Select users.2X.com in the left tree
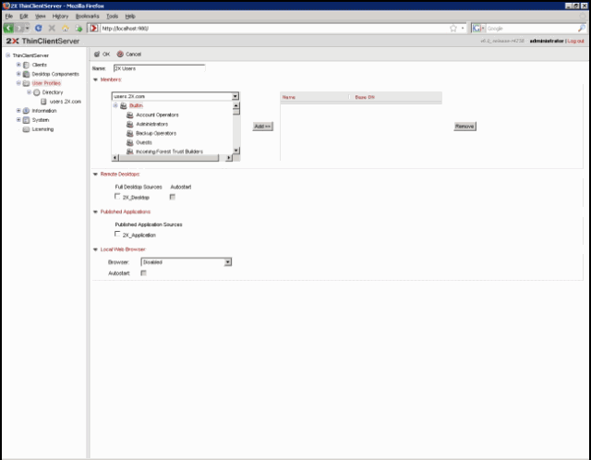 coord(66,102)
